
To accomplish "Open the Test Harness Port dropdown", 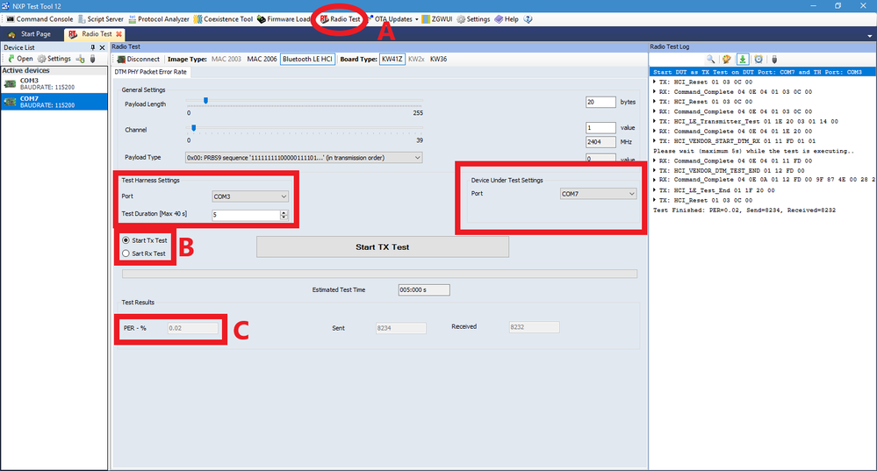I will point(250,196).
